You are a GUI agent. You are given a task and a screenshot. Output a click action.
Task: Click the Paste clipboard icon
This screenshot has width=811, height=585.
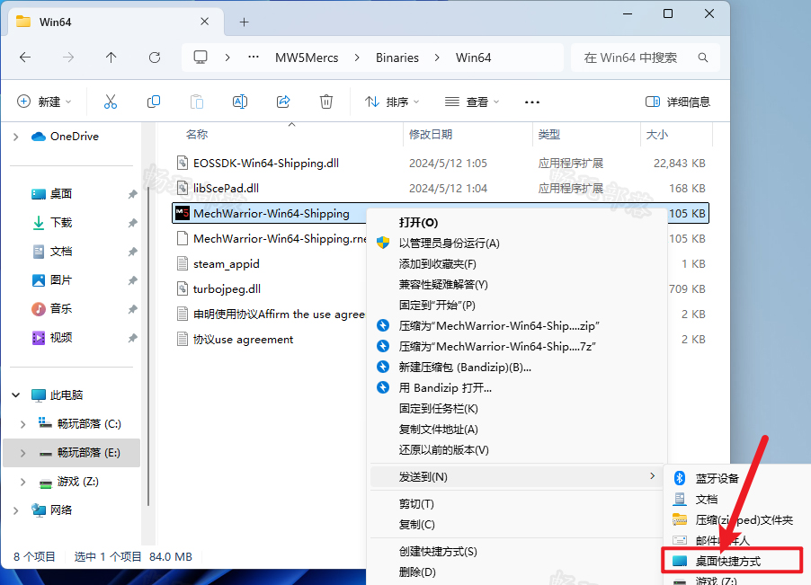197,102
